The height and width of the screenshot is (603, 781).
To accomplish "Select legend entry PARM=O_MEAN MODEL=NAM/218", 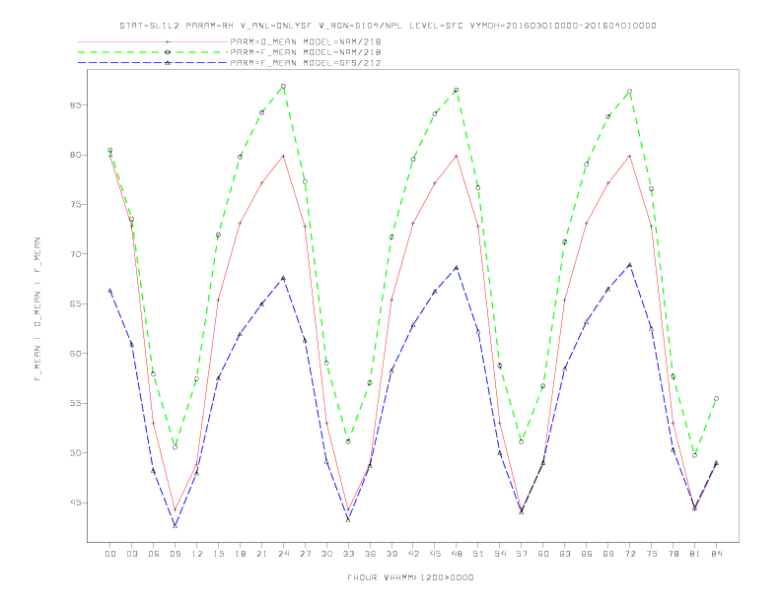I will (x=306, y=41).
